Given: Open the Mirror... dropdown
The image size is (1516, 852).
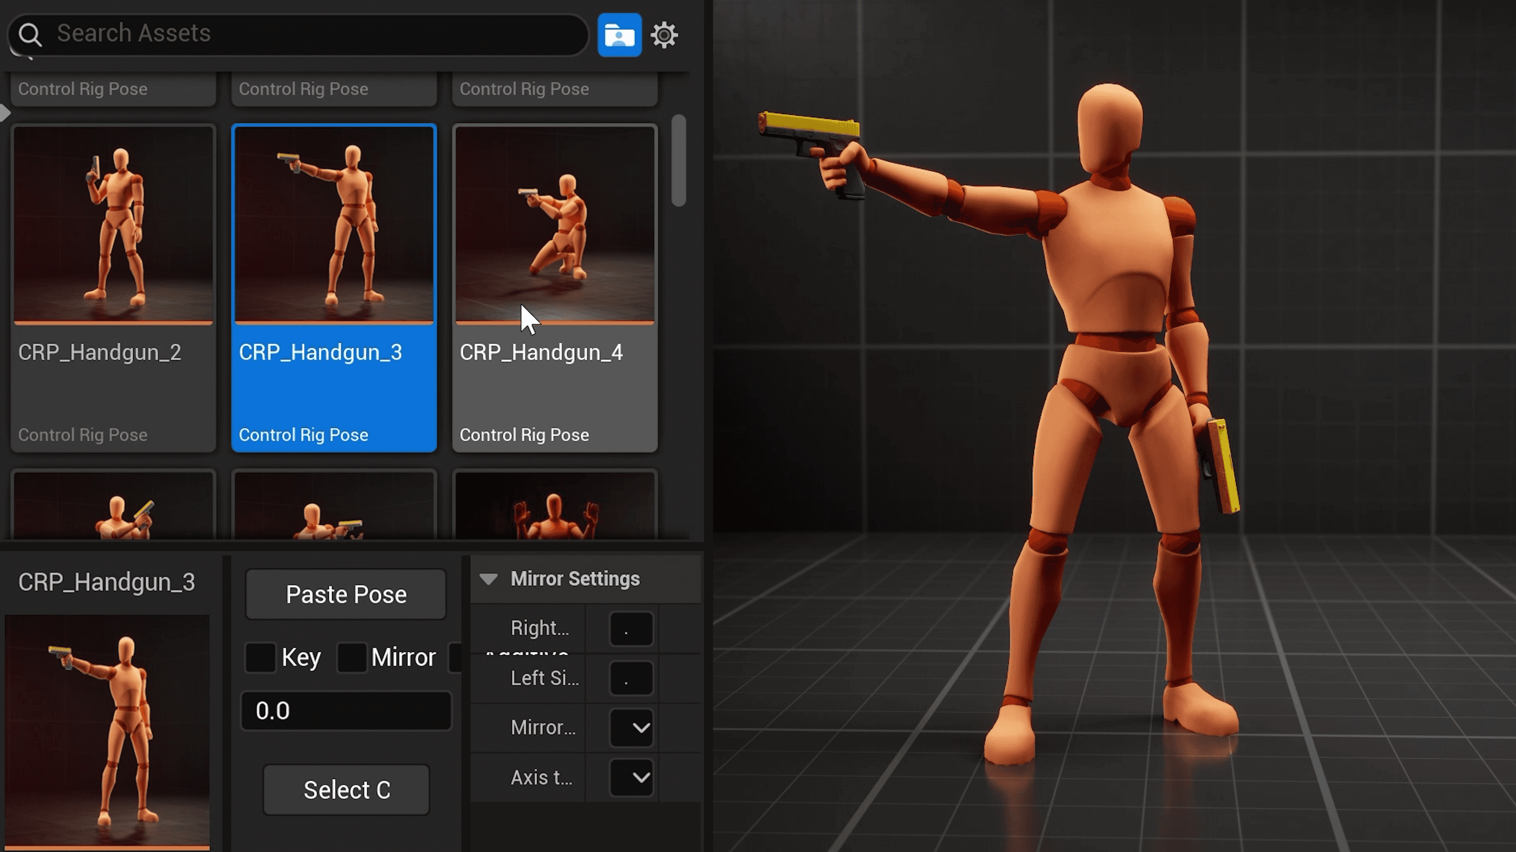Looking at the screenshot, I should click(x=631, y=728).
